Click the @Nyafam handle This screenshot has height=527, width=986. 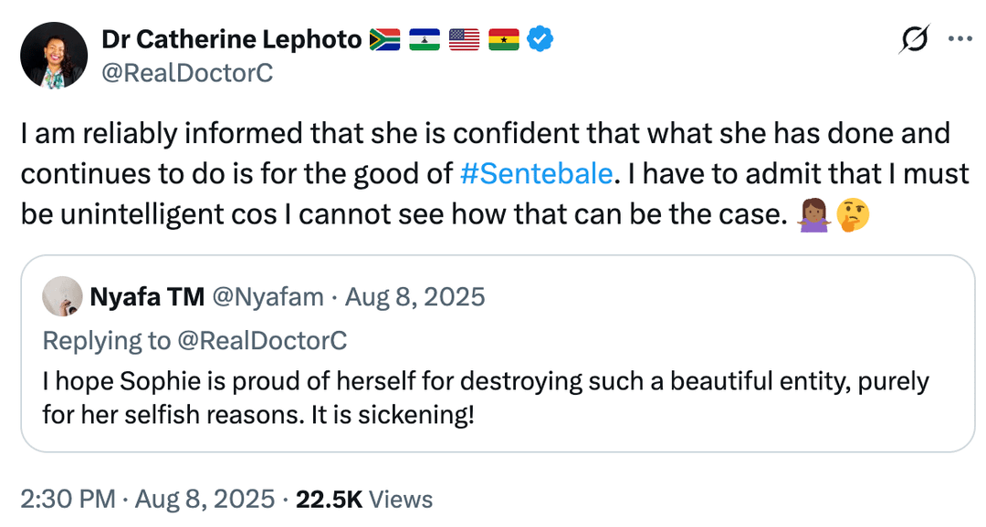tap(267, 297)
